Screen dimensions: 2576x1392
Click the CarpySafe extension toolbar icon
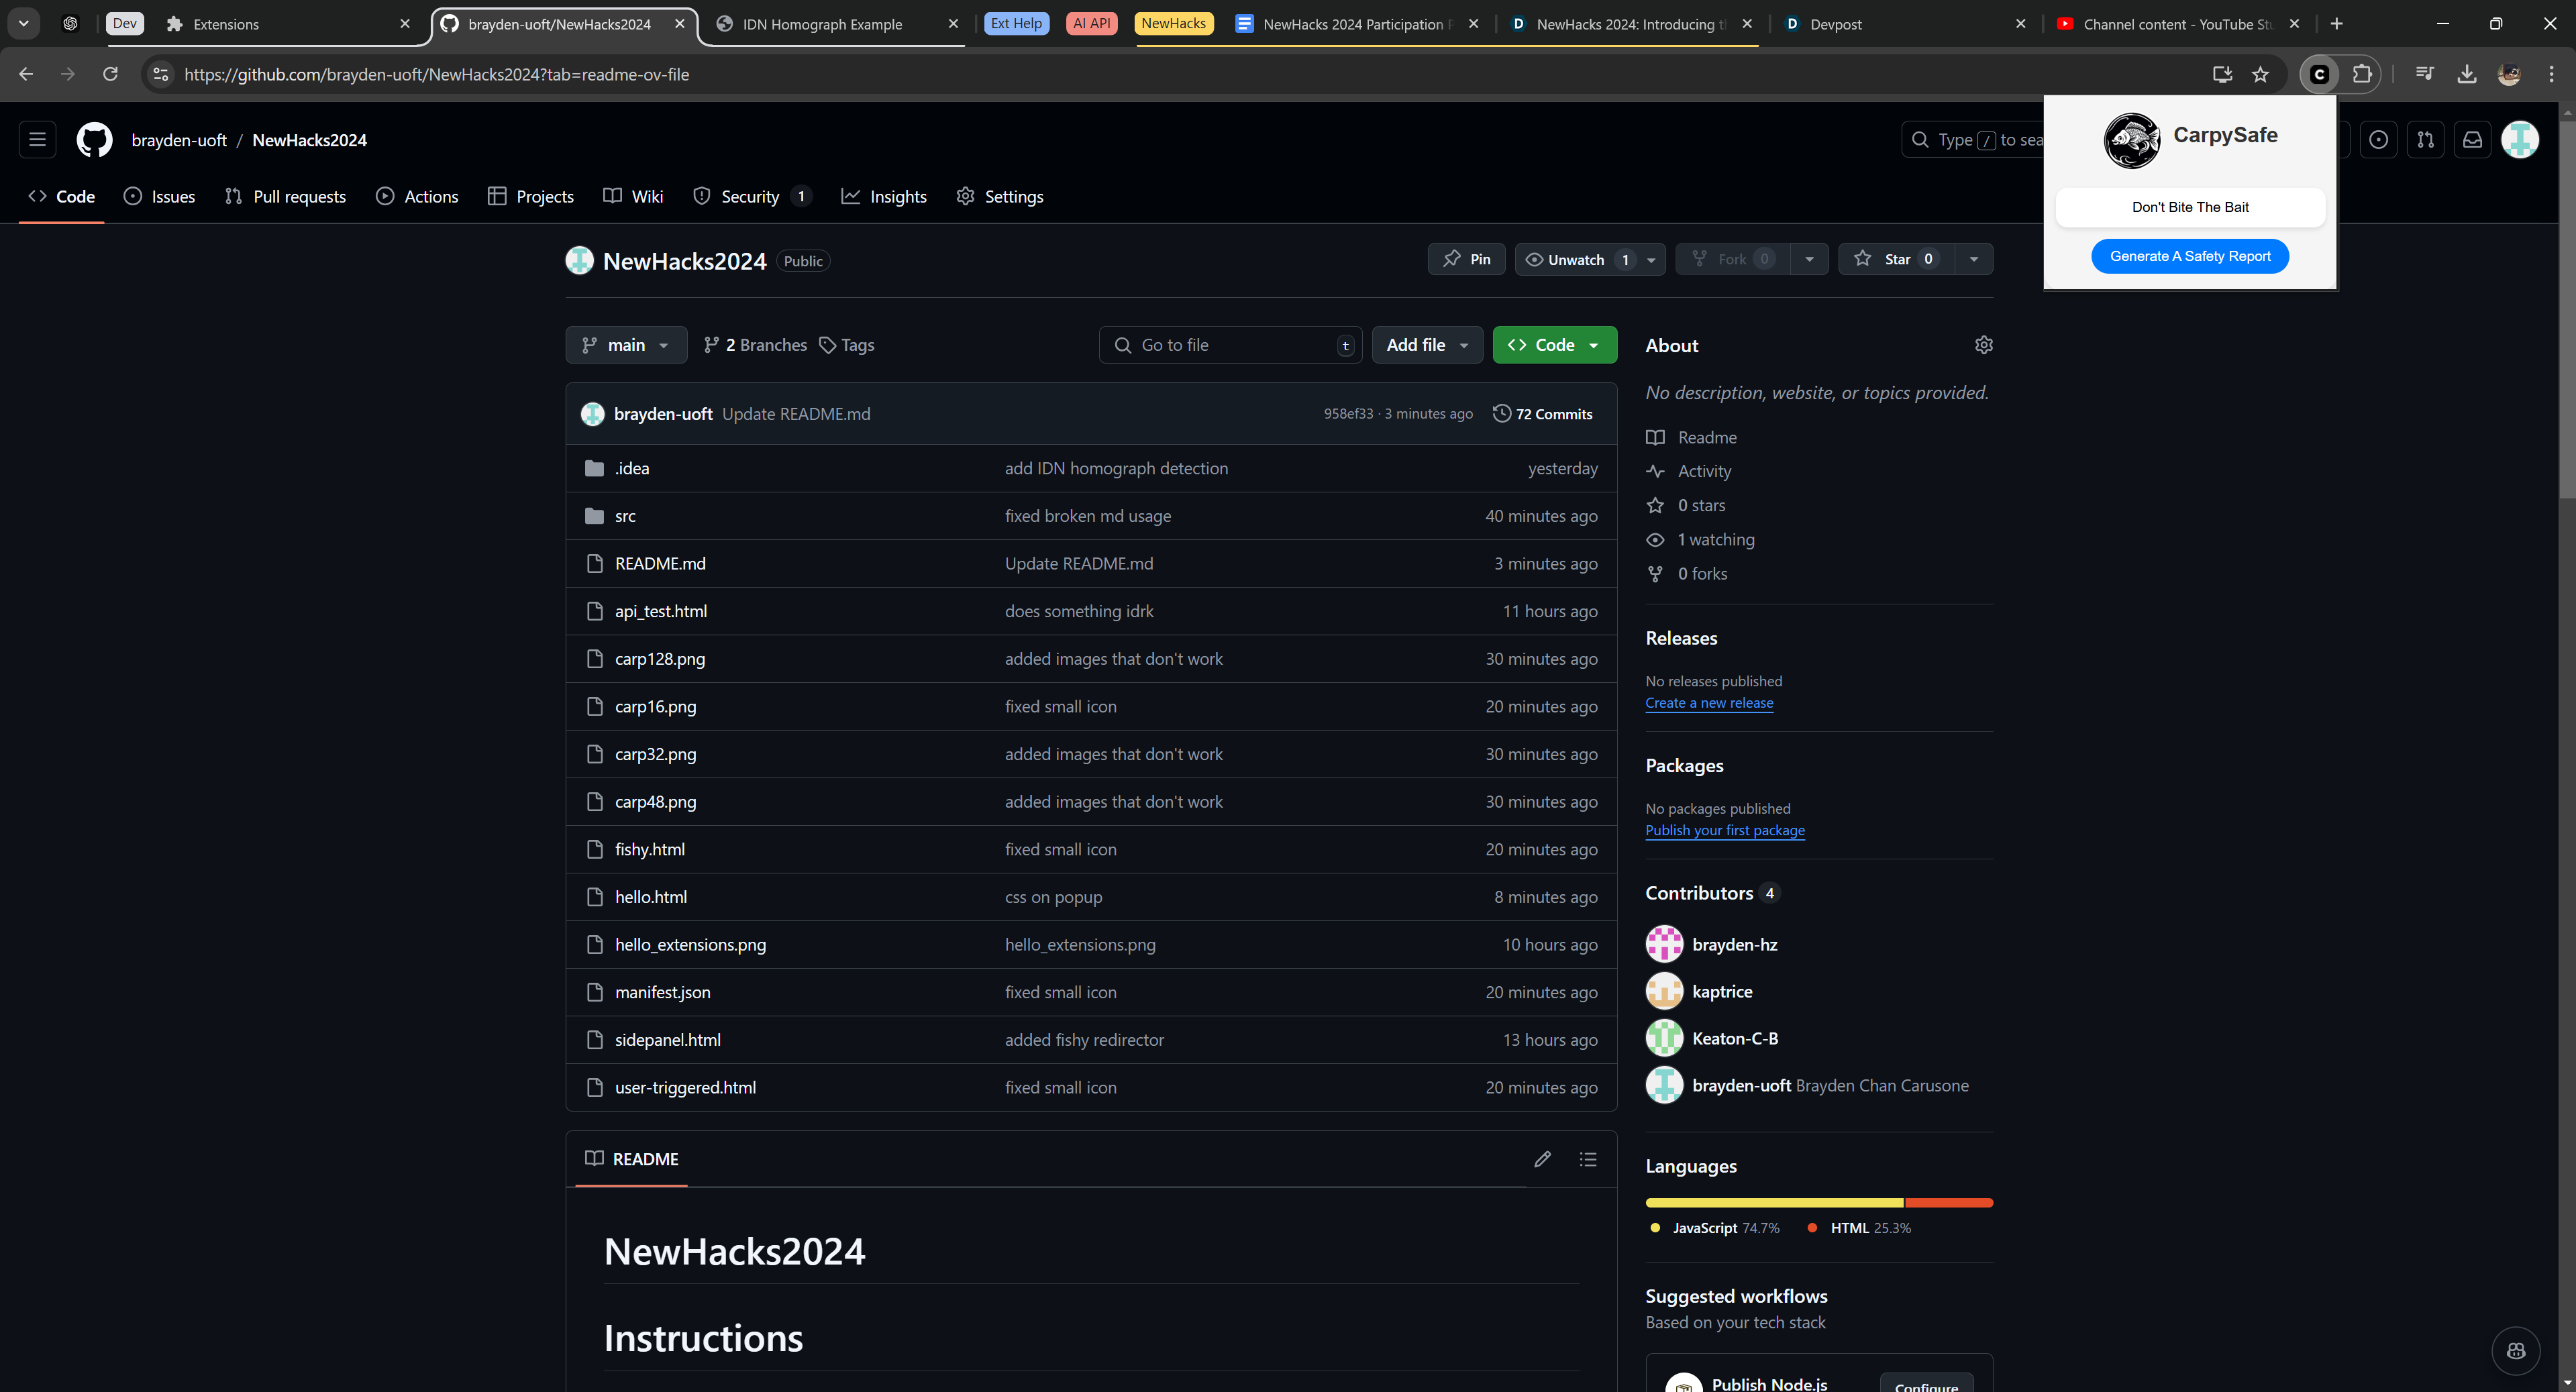[2320, 74]
